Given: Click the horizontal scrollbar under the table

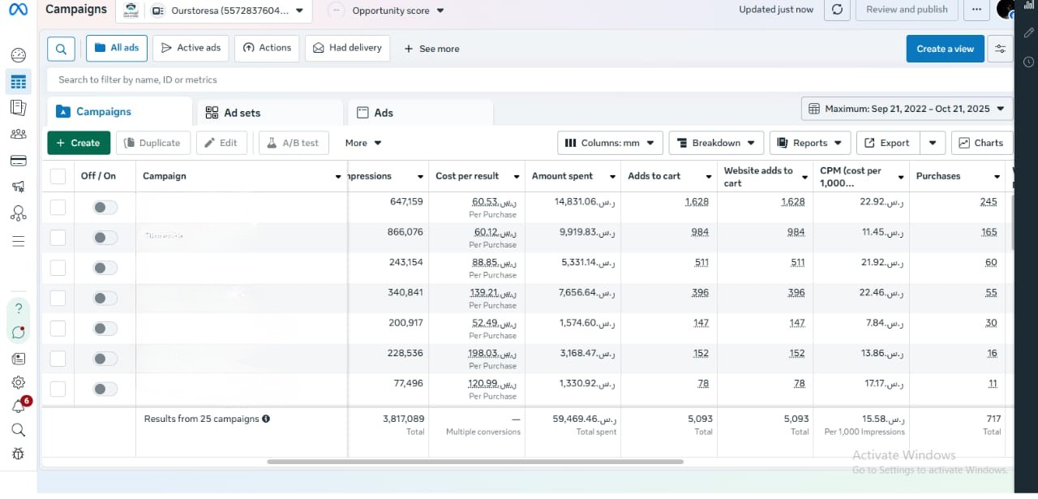Looking at the screenshot, I should (x=474, y=462).
